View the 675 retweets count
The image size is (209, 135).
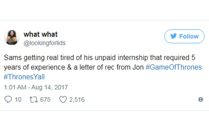pyautogui.click(x=45, y=100)
